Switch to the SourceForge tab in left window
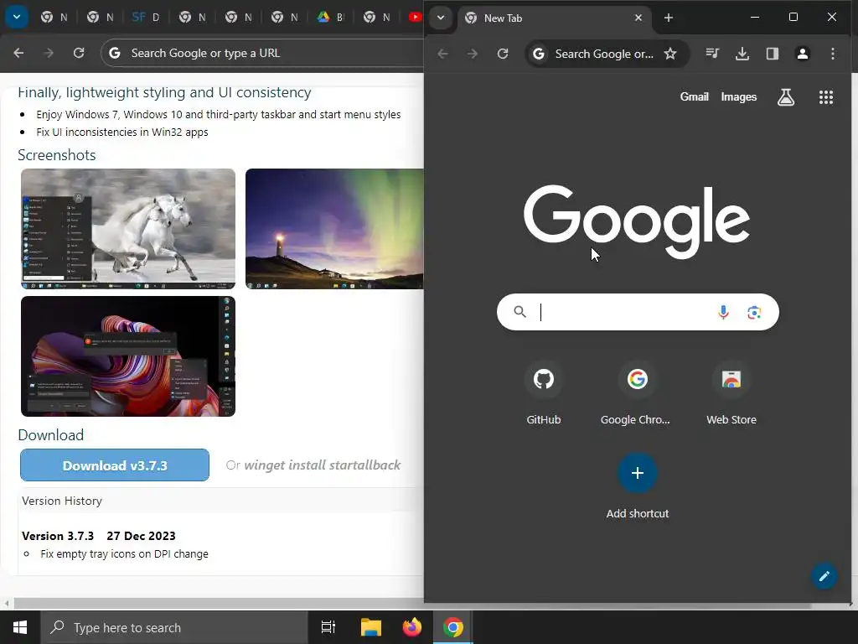 146,18
